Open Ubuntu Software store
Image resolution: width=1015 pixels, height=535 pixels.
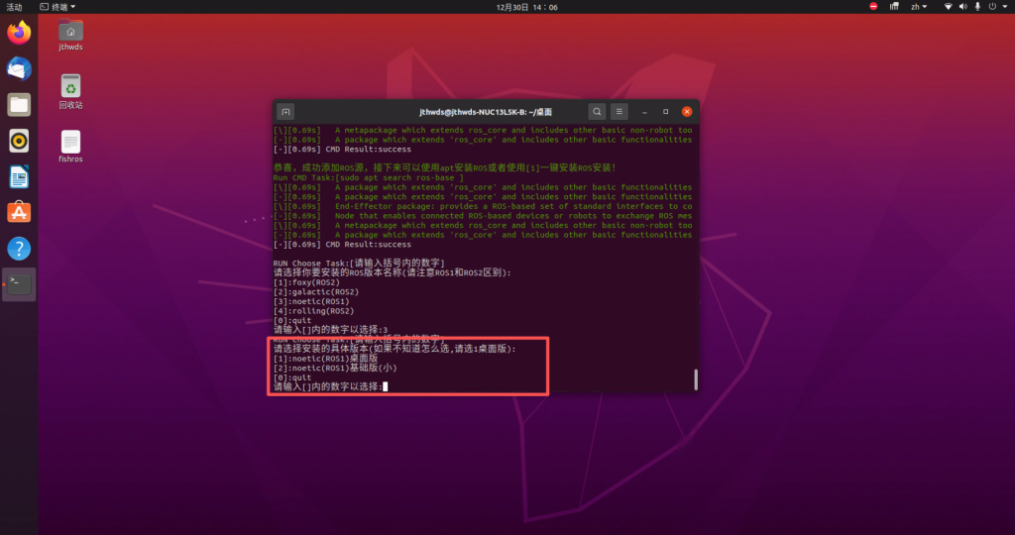(x=19, y=212)
